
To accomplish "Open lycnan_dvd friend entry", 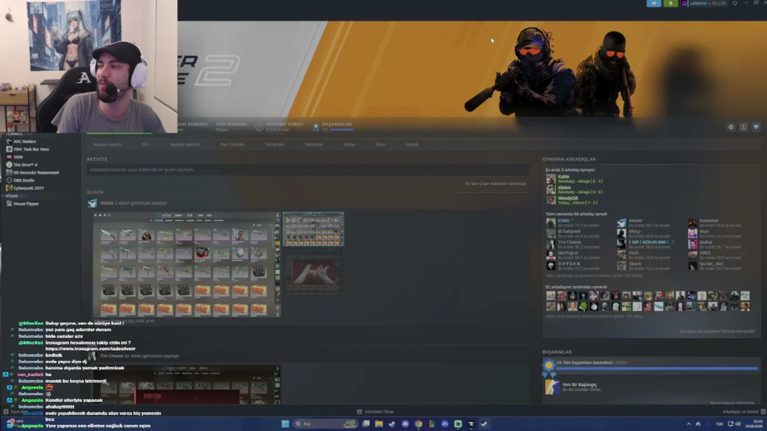I will [x=716, y=266].
